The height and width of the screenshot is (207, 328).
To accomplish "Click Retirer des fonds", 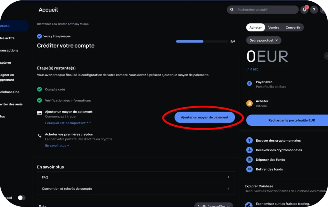I will click(269, 169).
